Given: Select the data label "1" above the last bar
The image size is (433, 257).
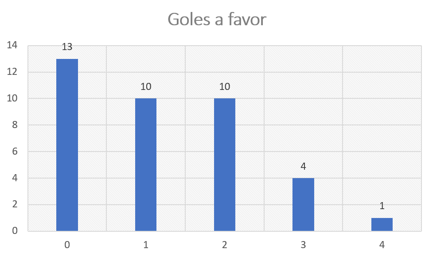Looking at the screenshot, I should [382, 206].
